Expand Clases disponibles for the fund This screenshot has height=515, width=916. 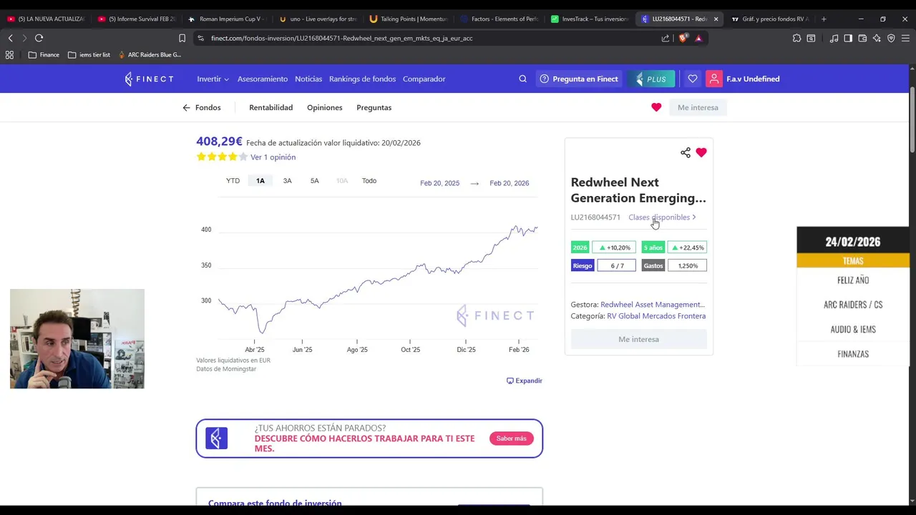(x=662, y=217)
